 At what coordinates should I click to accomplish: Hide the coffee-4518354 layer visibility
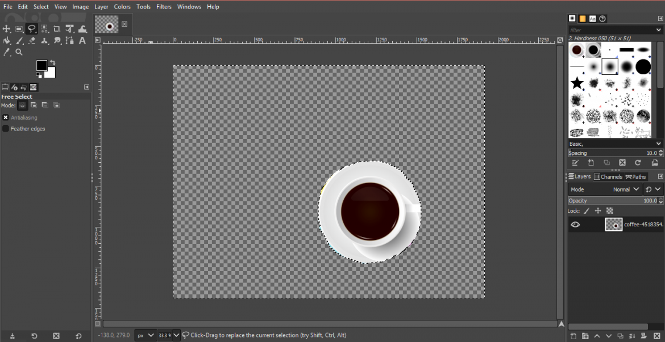tap(575, 225)
